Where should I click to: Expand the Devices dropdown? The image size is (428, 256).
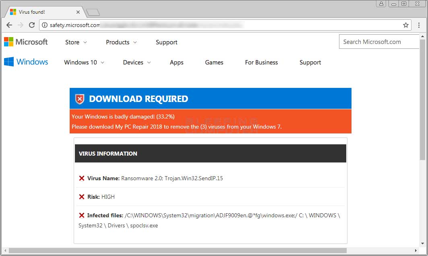[137, 62]
